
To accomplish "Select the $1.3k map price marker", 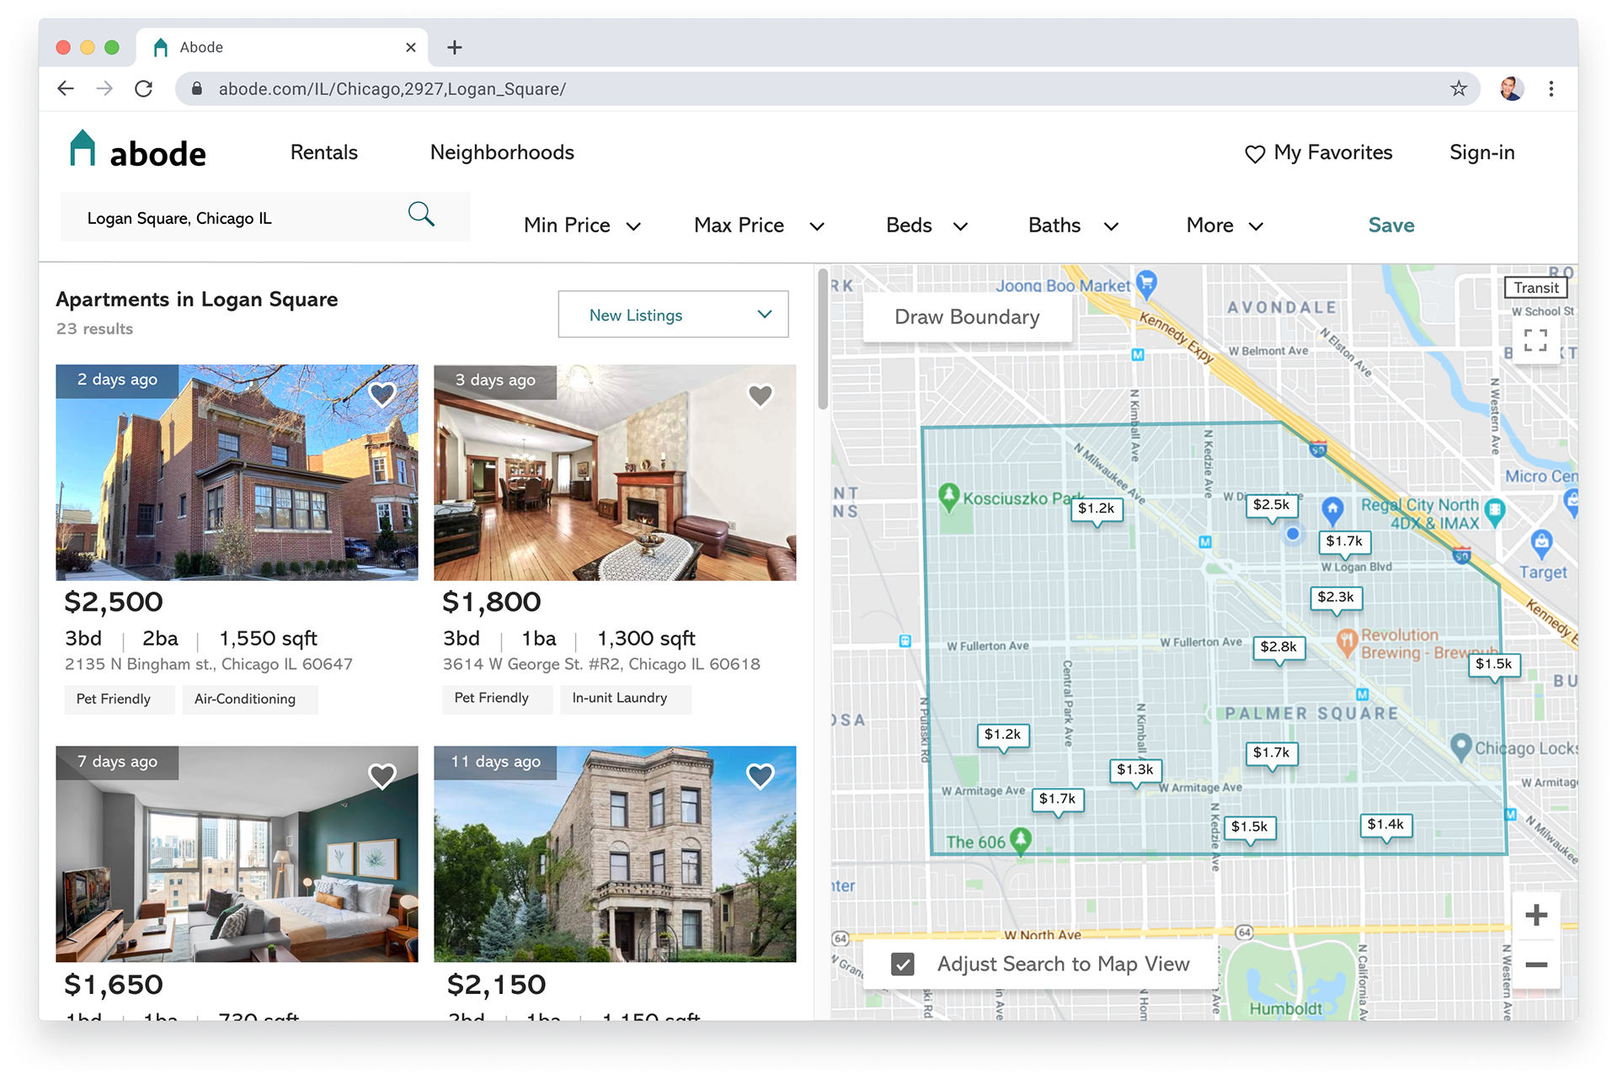I will pyautogui.click(x=1135, y=771).
